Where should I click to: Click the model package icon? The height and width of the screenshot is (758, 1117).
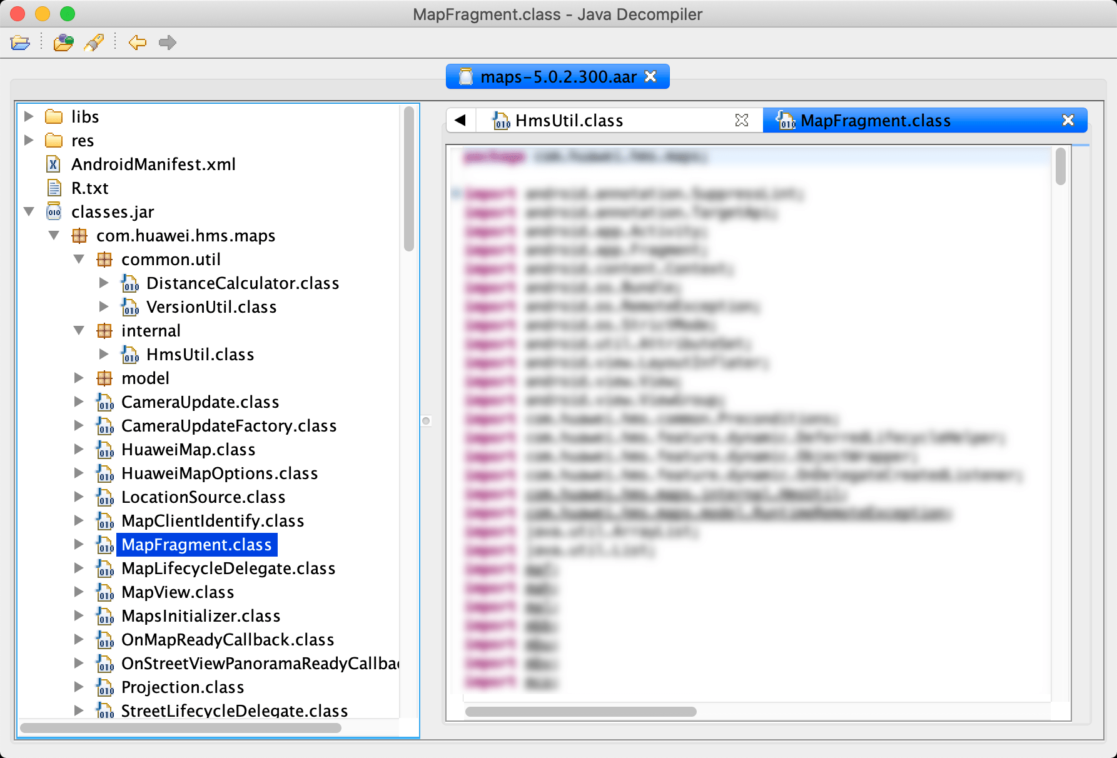tap(104, 378)
